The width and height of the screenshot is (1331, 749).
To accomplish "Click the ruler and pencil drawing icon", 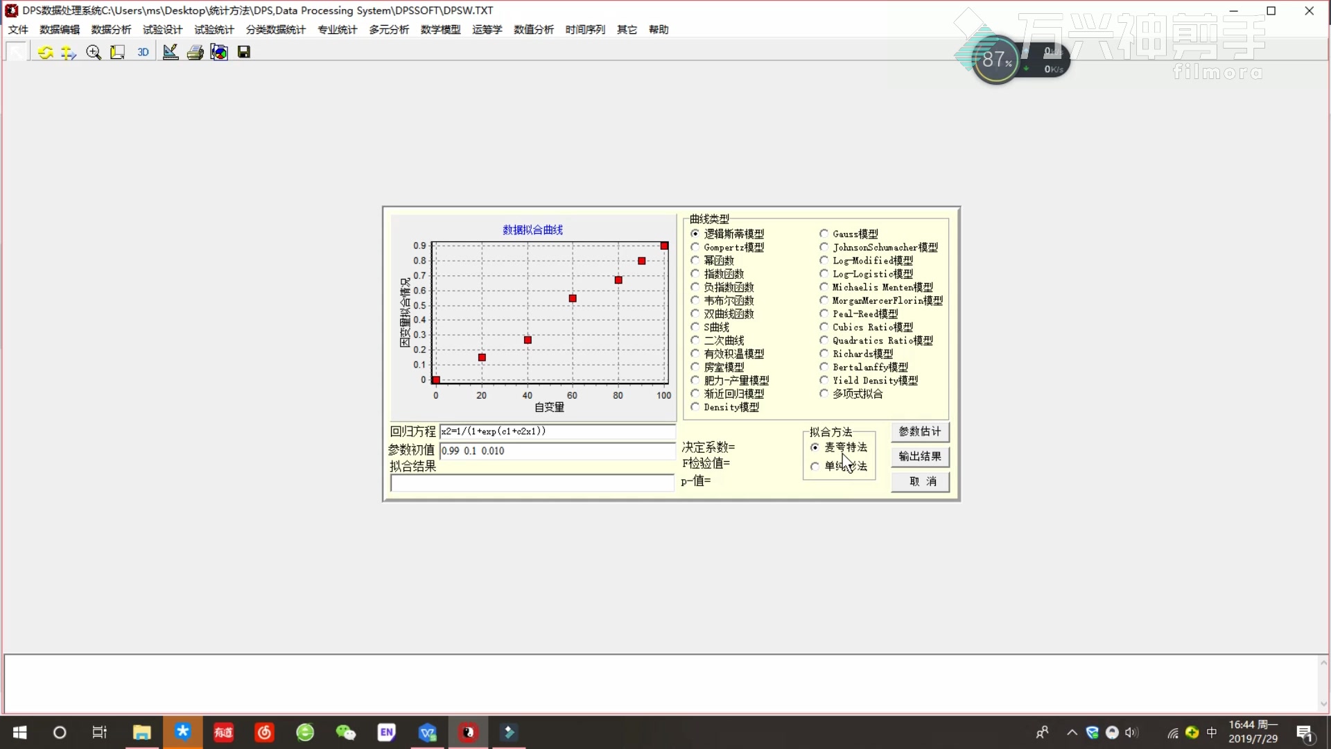I will pos(170,52).
